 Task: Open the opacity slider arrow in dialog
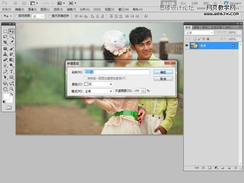pyautogui.click(x=143, y=91)
